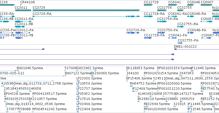Click the CG12728 gene arrow glyph
Viewport: 219px width, 113px height.
(x=148, y=5)
